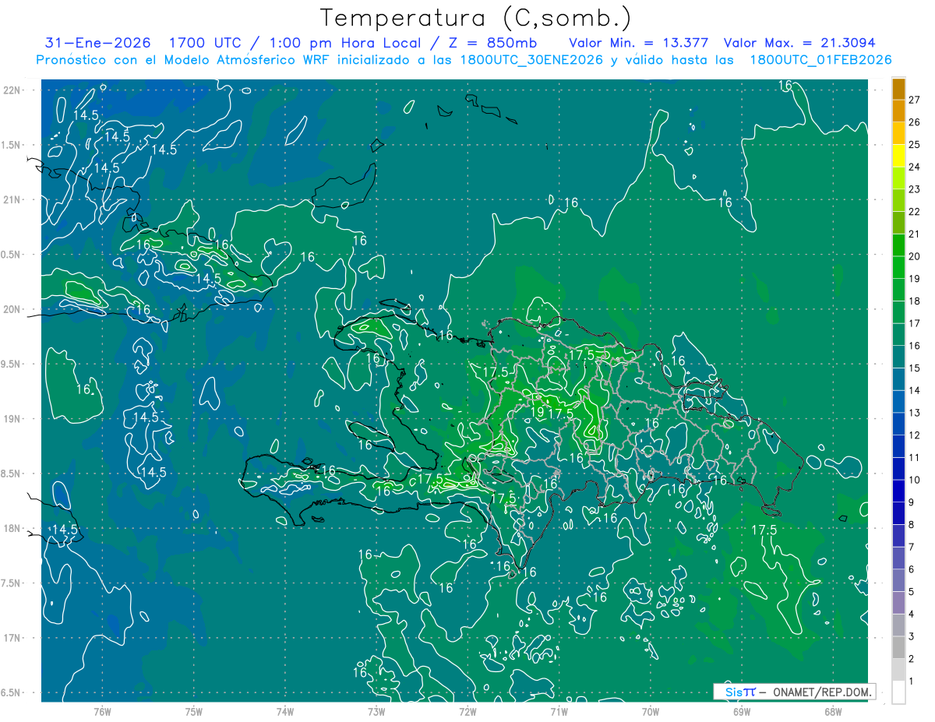Click the blue swatch between 12 and 13
This screenshot has width=935, height=722.
point(898,424)
